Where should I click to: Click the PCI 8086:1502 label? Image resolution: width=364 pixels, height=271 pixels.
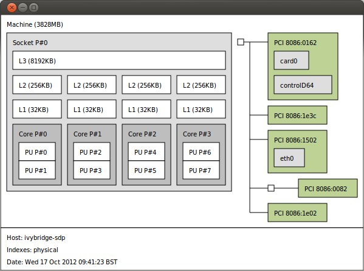(x=295, y=140)
